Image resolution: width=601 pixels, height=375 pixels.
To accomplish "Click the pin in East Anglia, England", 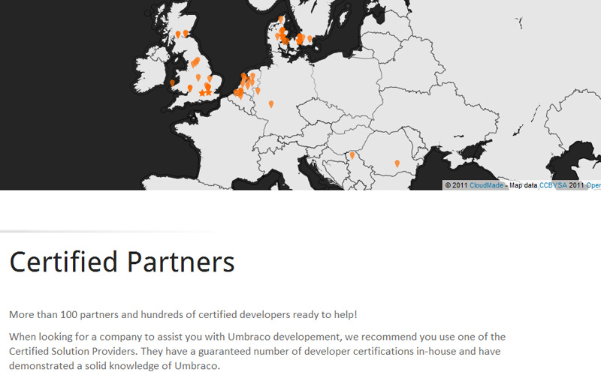I will click(x=210, y=79).
